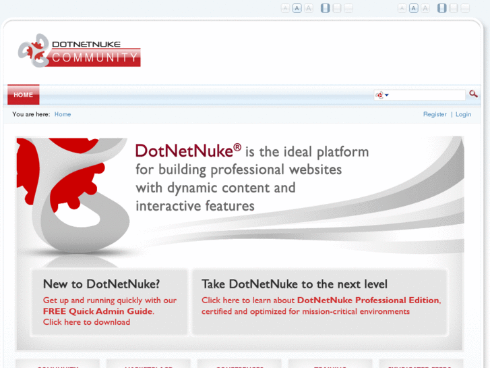This screenshot has width=490, height=368.
Task: Choose full page width in first icon set
Action: (x=348, y=8)
